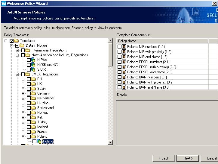Image resolution: width=218 pixels, height=164 pixels.
Task: Click the policy tree scrollbar thumb
Action: [110, 55]
